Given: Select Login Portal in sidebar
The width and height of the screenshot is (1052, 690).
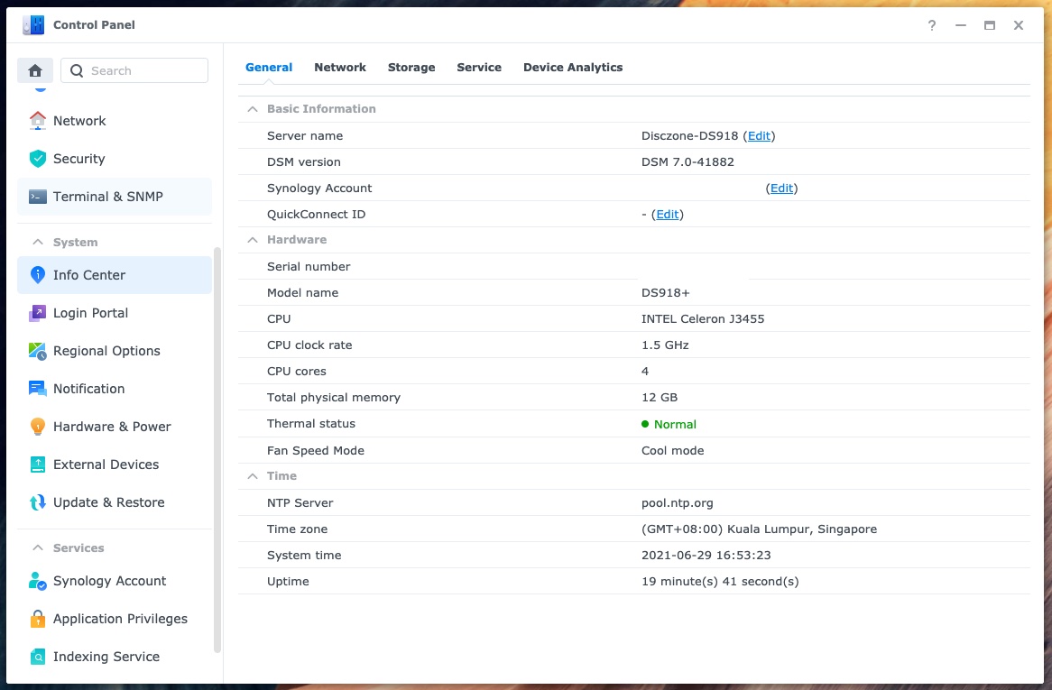Looking at the screenshot, I should tap(114, 313).
